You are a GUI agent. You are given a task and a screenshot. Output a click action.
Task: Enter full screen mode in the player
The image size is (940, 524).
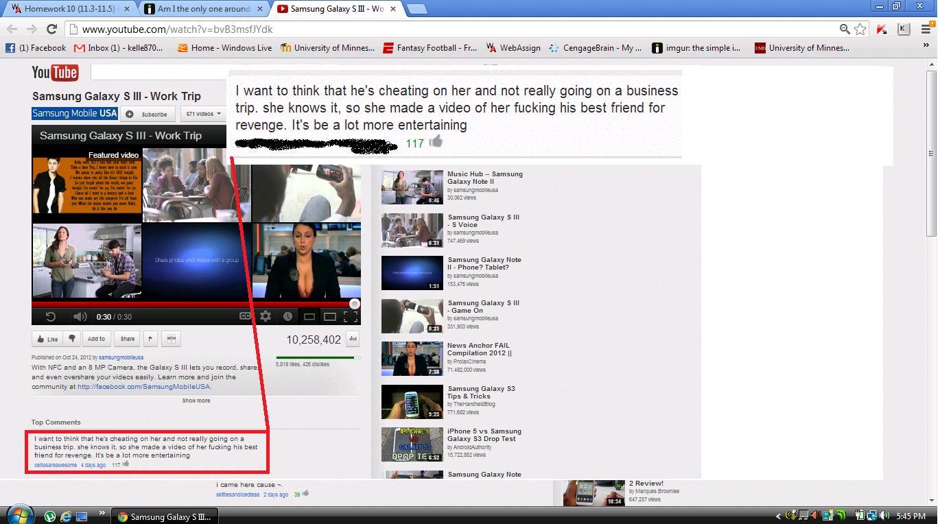(351, 316)
